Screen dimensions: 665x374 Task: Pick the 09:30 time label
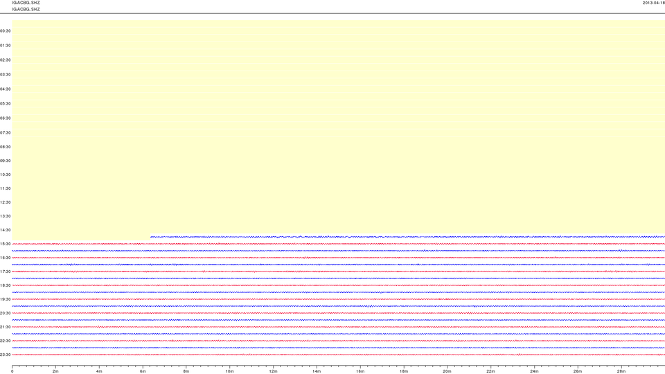click(6, 161)
